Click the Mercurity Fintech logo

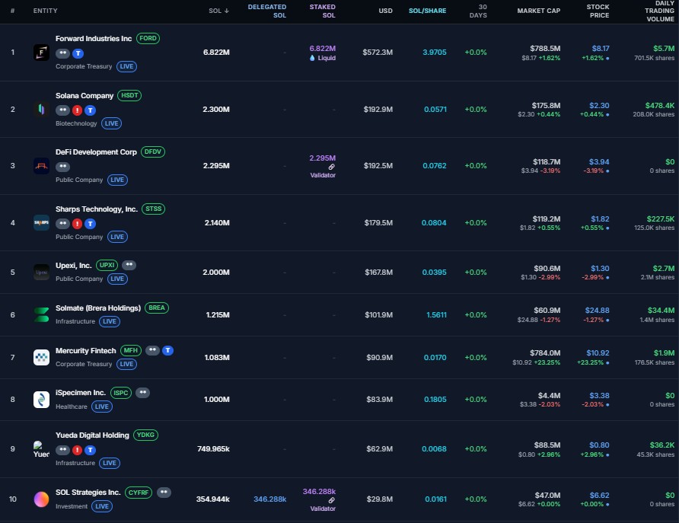click(x=41, y=357)
